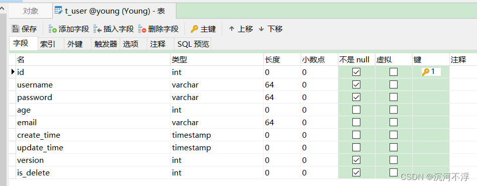Switch to the Objects (对象) tab

tap(31, 11)
